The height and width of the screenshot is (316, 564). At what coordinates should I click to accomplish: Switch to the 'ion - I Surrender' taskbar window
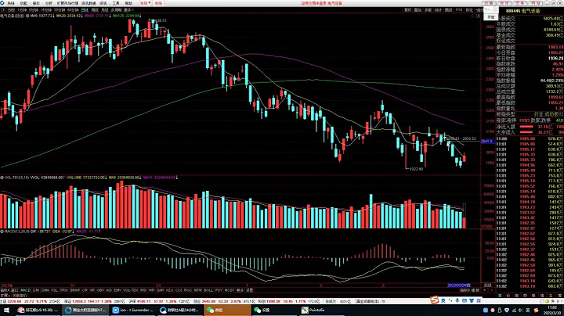pos(133,310)
